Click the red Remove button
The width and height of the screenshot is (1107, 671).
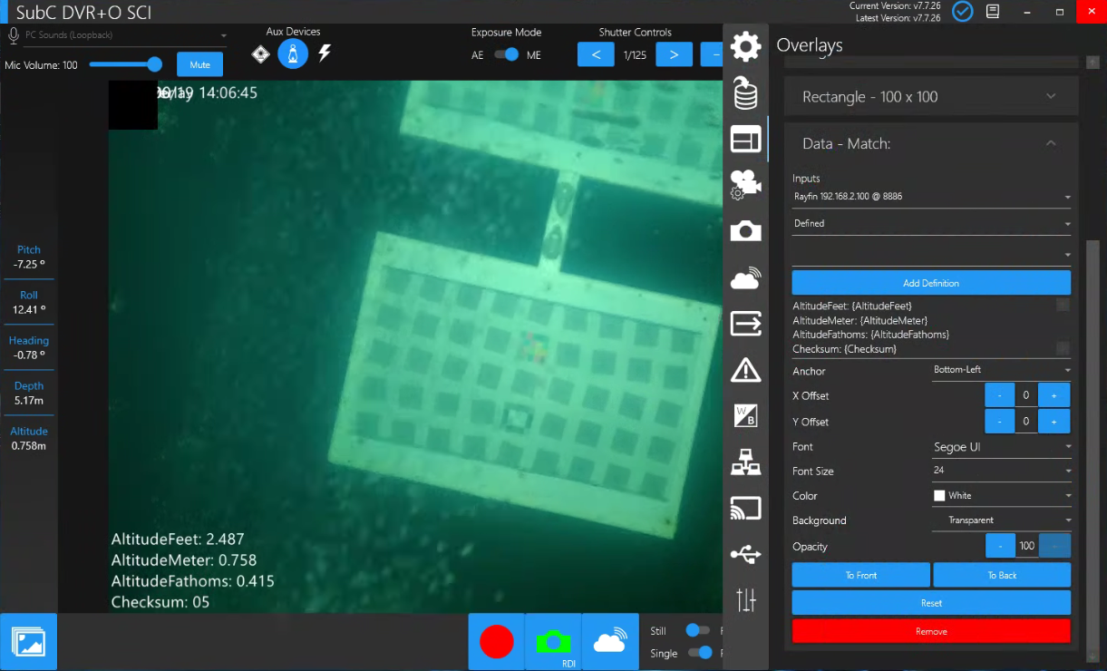(931, 631)
